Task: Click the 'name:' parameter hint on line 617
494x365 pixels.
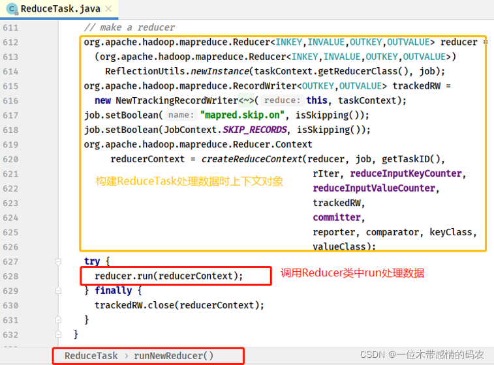Action: 181,115
